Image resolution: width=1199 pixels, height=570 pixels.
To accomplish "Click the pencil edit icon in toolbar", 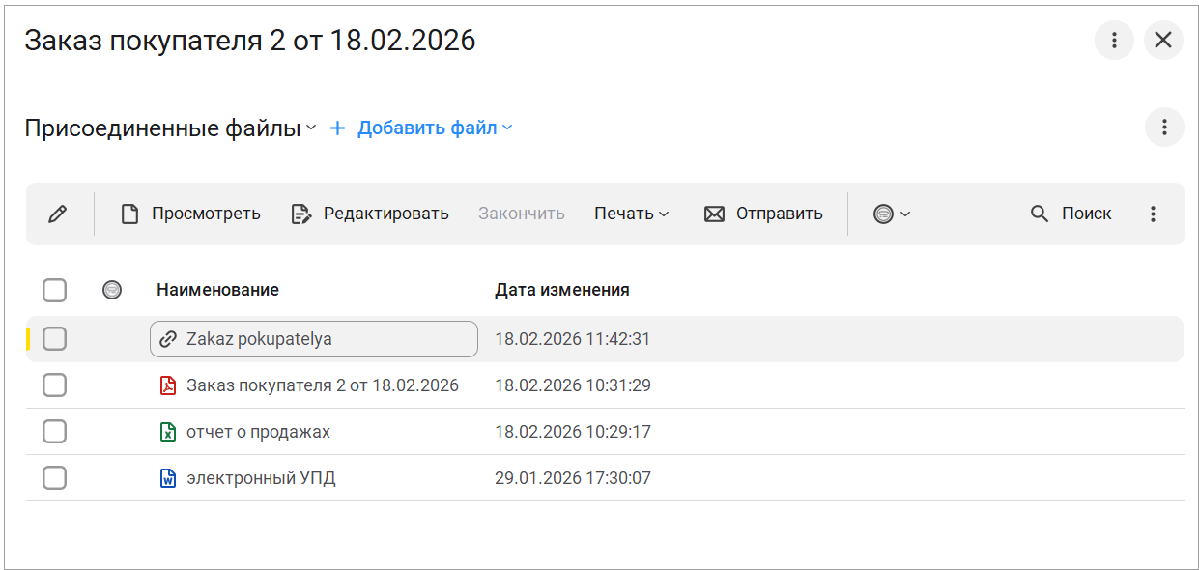I will (x=58, y=214).
